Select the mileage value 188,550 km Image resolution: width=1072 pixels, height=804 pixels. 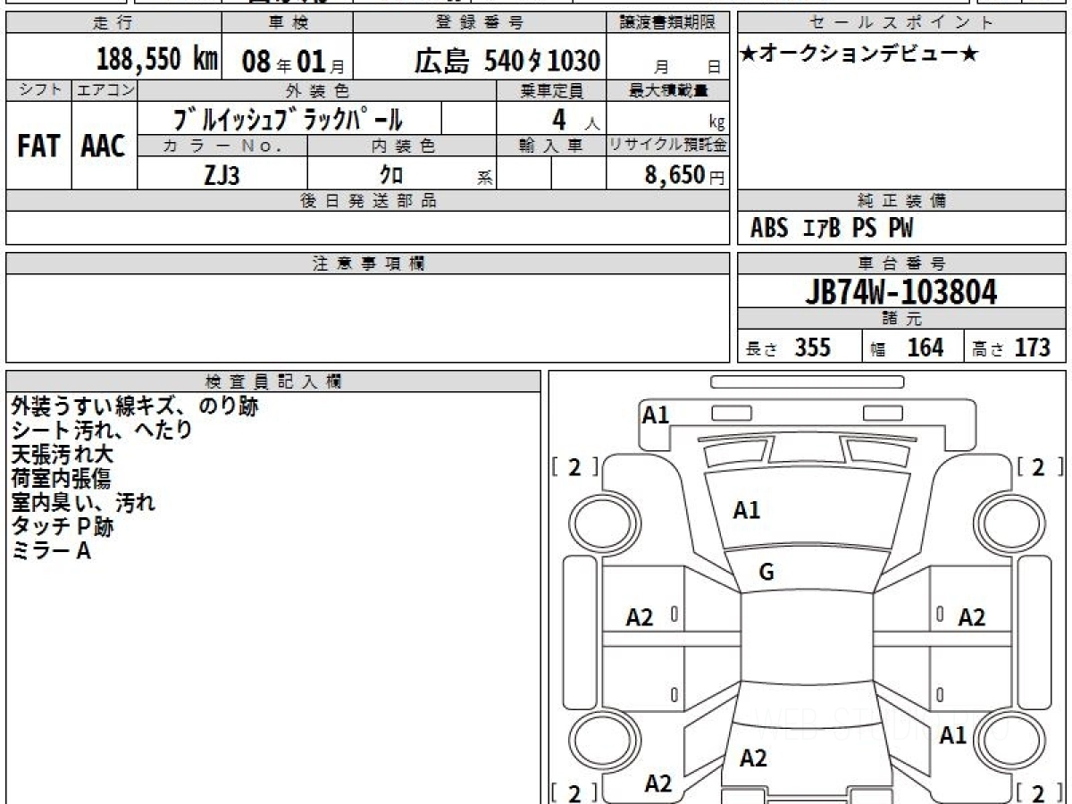157,60
